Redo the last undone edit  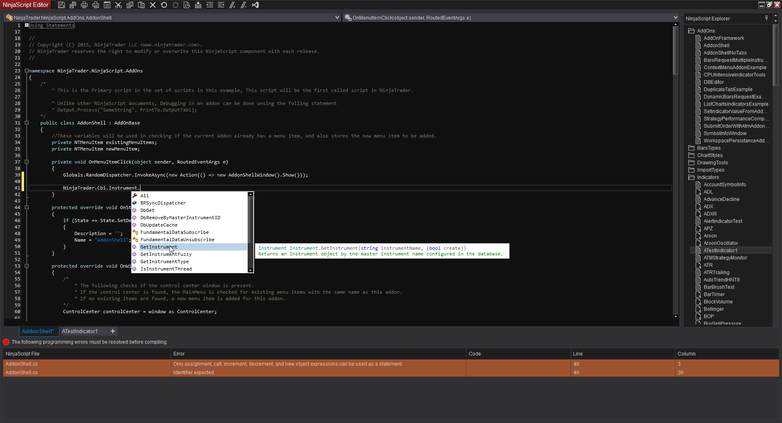point(176,5)
